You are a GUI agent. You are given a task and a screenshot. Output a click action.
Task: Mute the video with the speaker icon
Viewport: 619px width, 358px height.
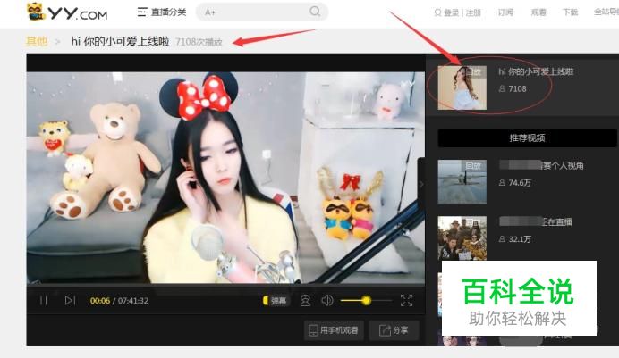[x=326, y=301]
